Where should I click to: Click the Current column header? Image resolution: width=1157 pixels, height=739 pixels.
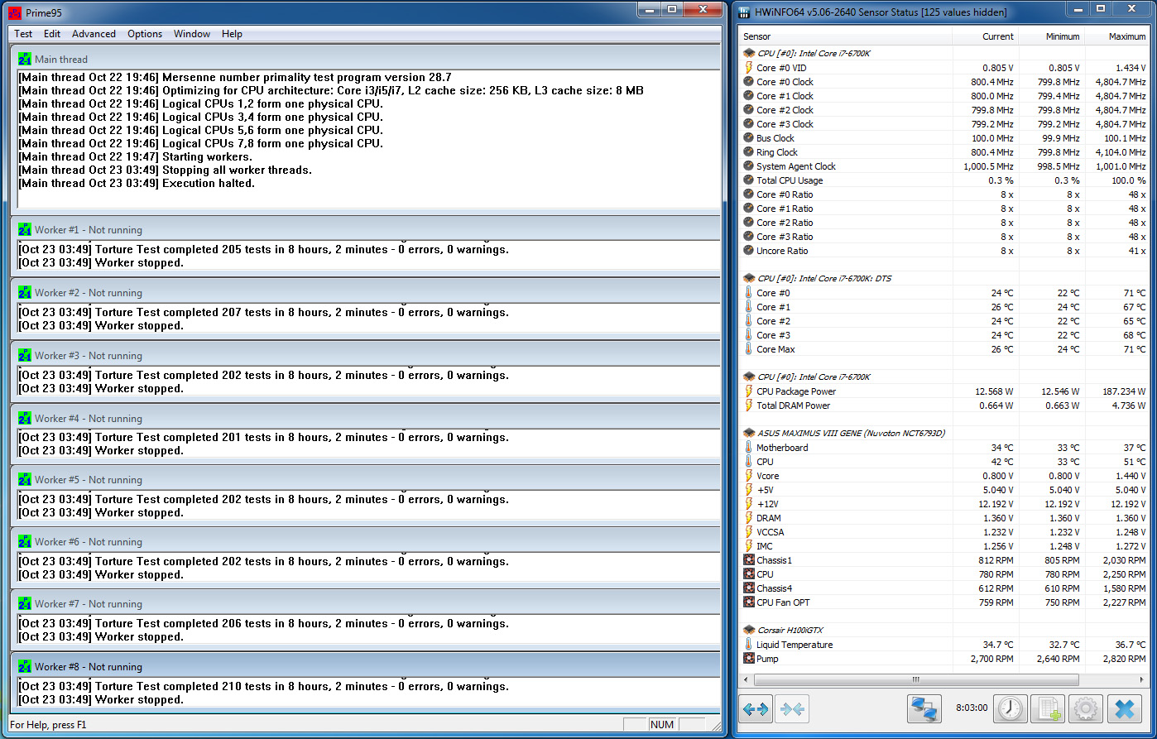coord(985,36)
